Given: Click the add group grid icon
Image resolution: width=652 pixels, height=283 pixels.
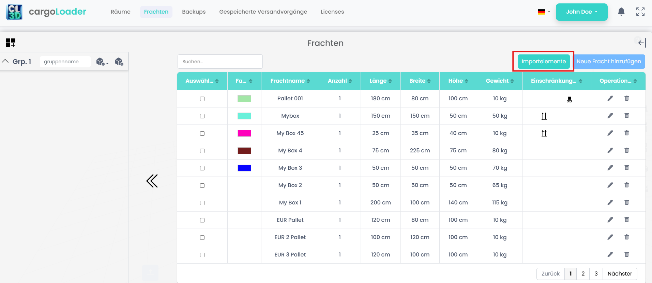Looking at the screenshot, I should coord(11,43).
